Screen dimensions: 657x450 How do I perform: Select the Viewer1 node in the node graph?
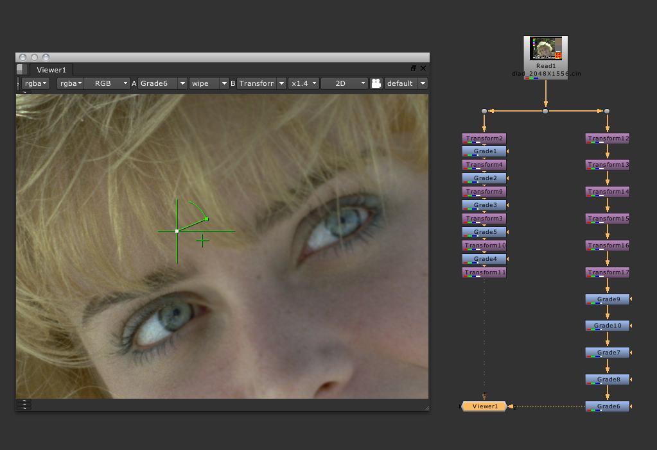pyautogui.click(x=483, y=406)
